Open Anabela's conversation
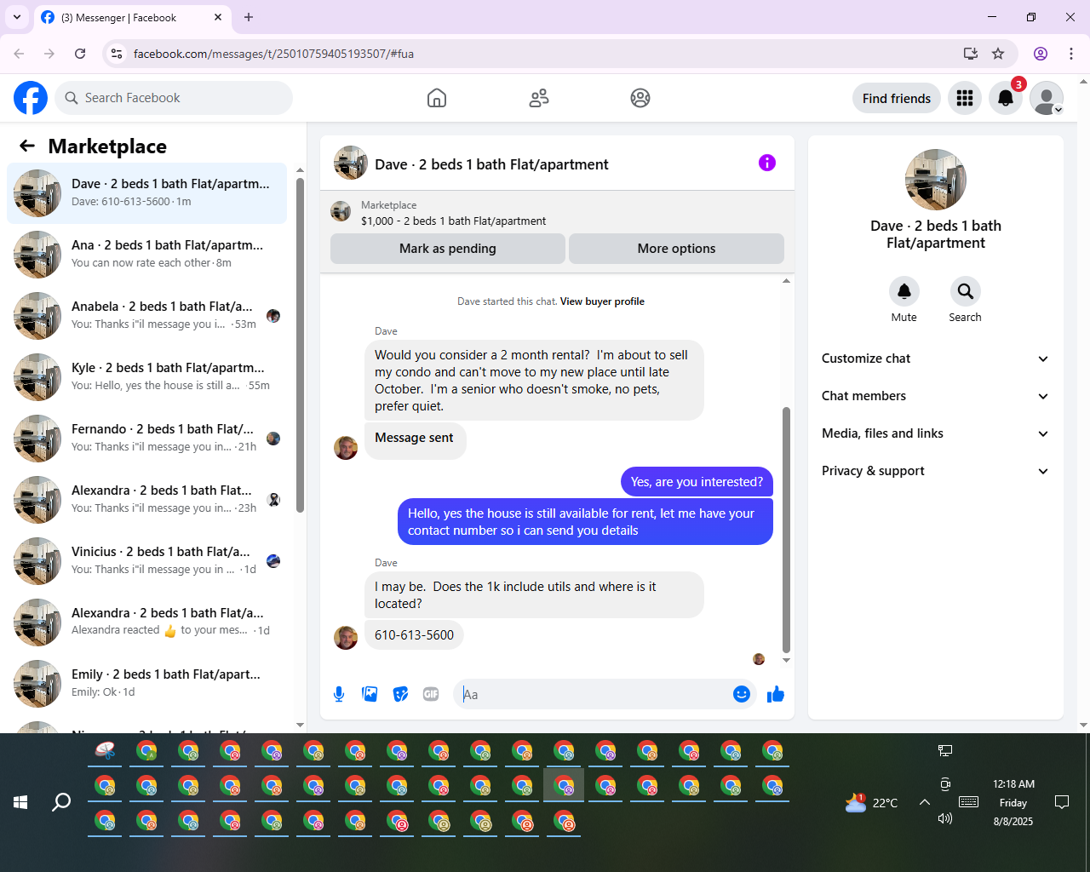This screenshot has height=872, width=1090. [146, 316]
